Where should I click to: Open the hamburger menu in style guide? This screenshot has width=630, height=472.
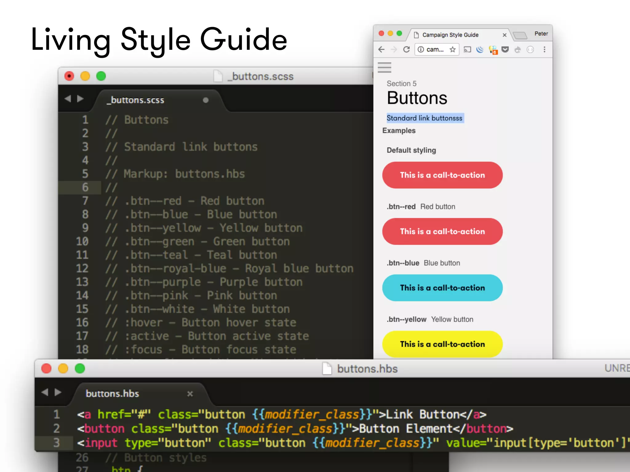pyautogui.click(x=384, y=67)
